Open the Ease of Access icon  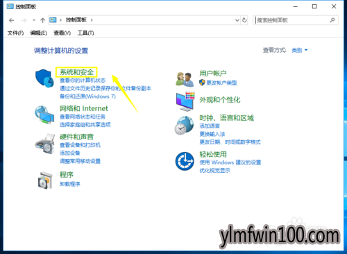[x=185, y=161]
